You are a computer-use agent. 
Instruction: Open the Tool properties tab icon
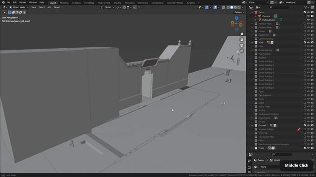pos(249,161)
